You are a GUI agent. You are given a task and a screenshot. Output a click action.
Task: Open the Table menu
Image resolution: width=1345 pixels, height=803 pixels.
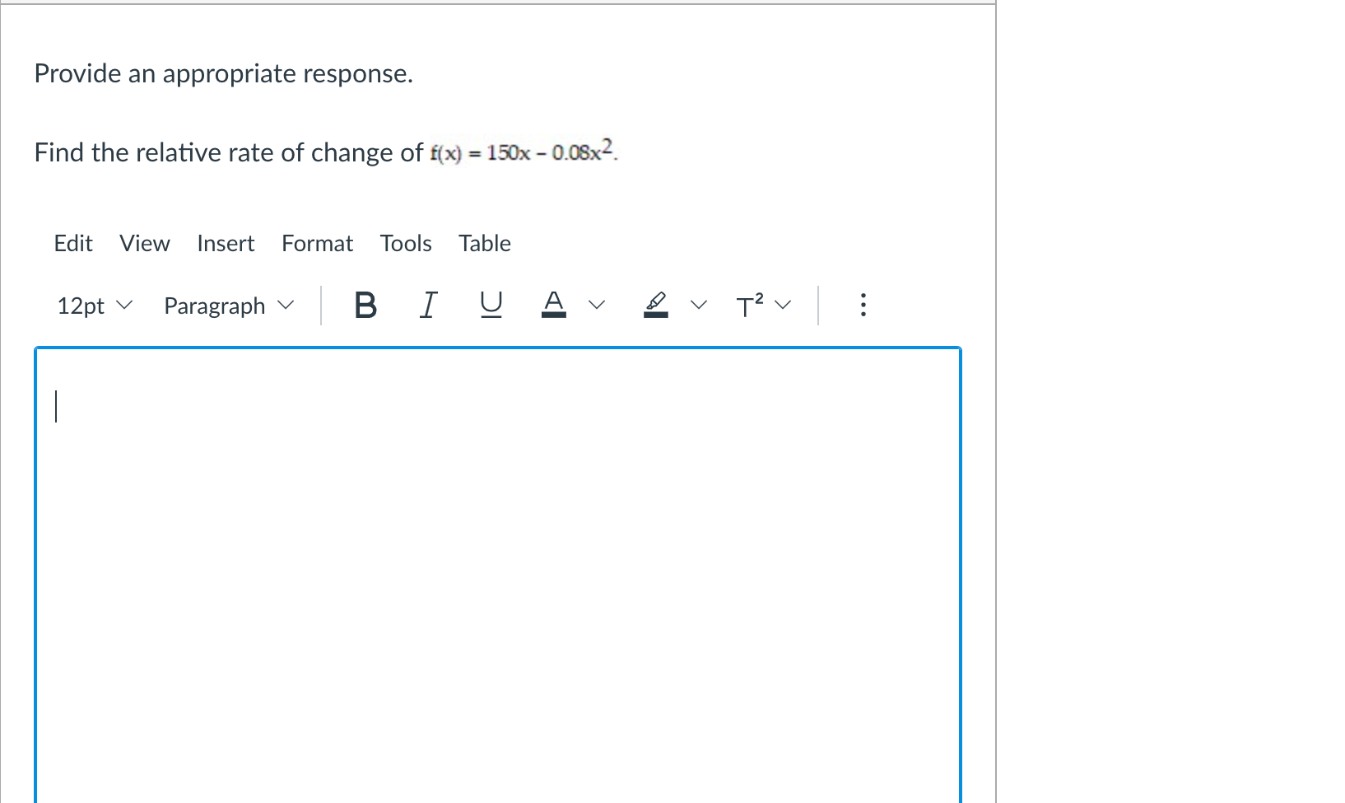click(484, 243)
